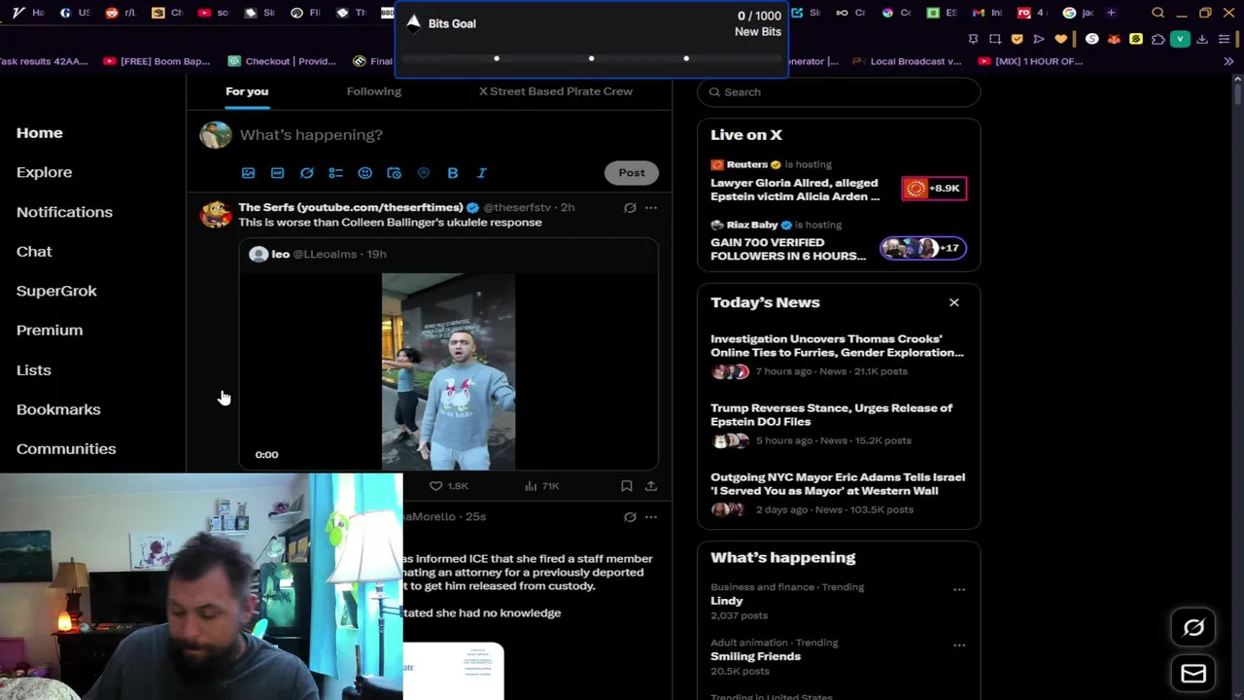Open the Local Broadcast bookmark
This screenshot has height=700, width=1244.
coord(907,61)
